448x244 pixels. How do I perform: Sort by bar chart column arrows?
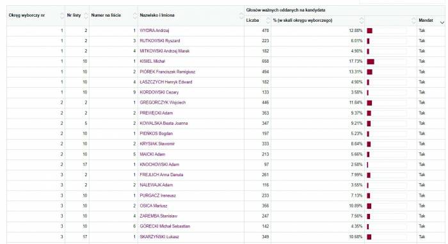[x=413, y=20]
